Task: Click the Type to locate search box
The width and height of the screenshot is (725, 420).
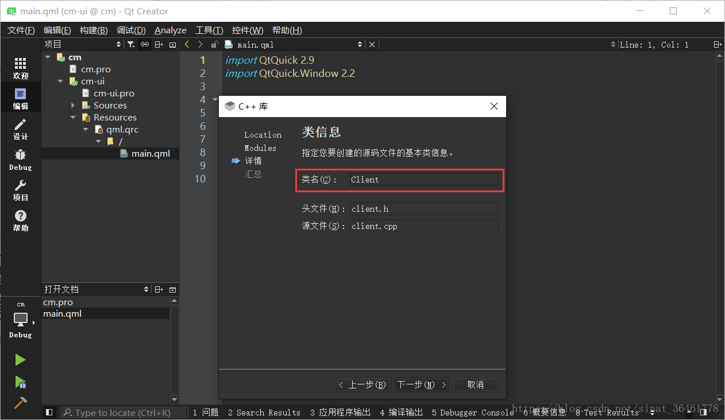Action: 124,413
